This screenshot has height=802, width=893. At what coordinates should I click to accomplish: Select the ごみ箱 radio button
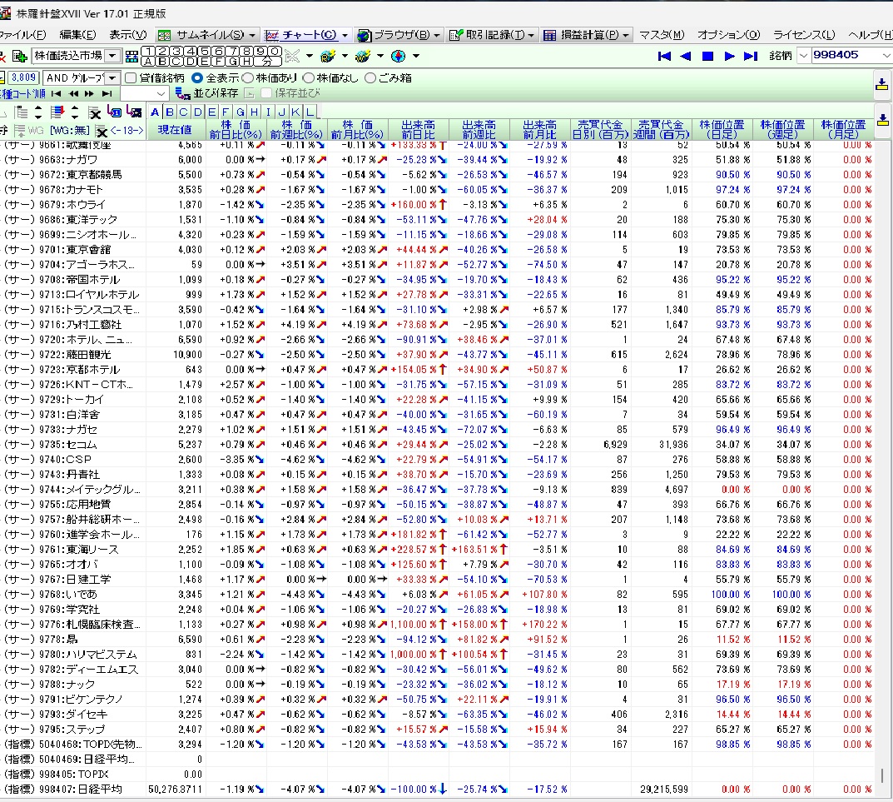click(x=370, y=77)
